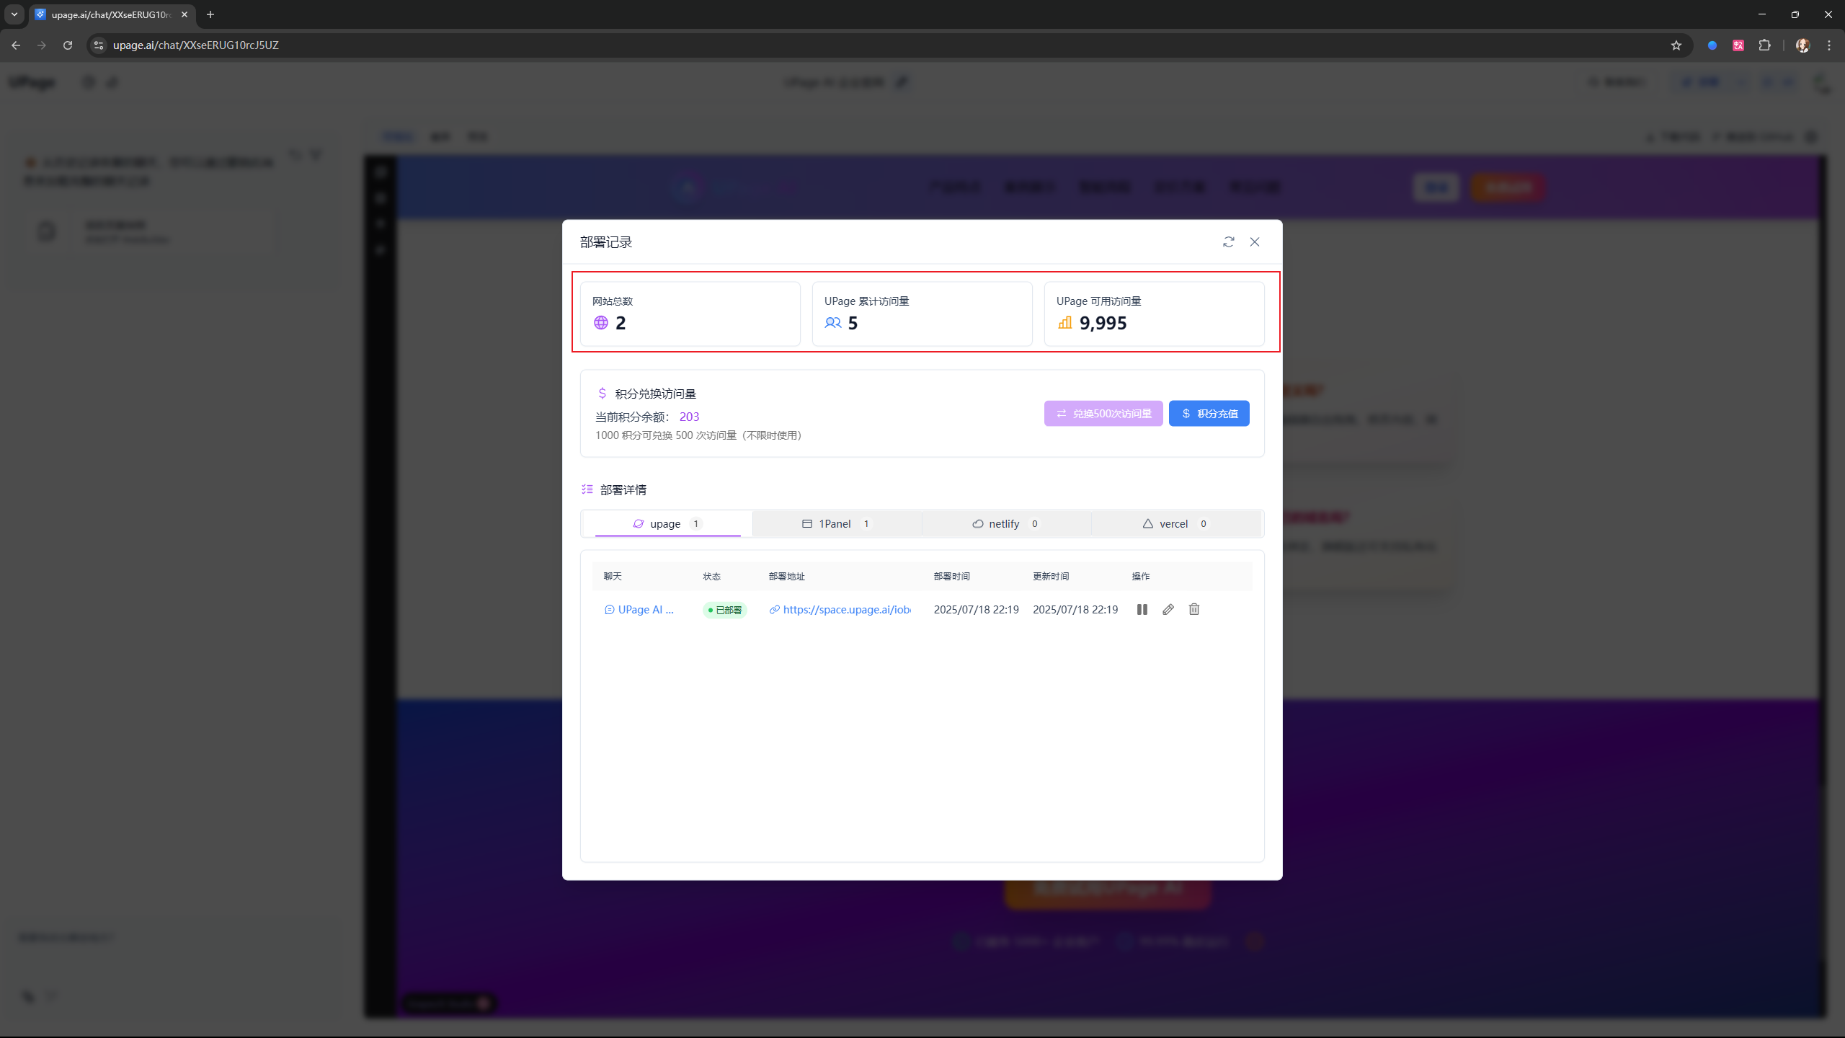Click the UPage 累计访问量 card

922,314
